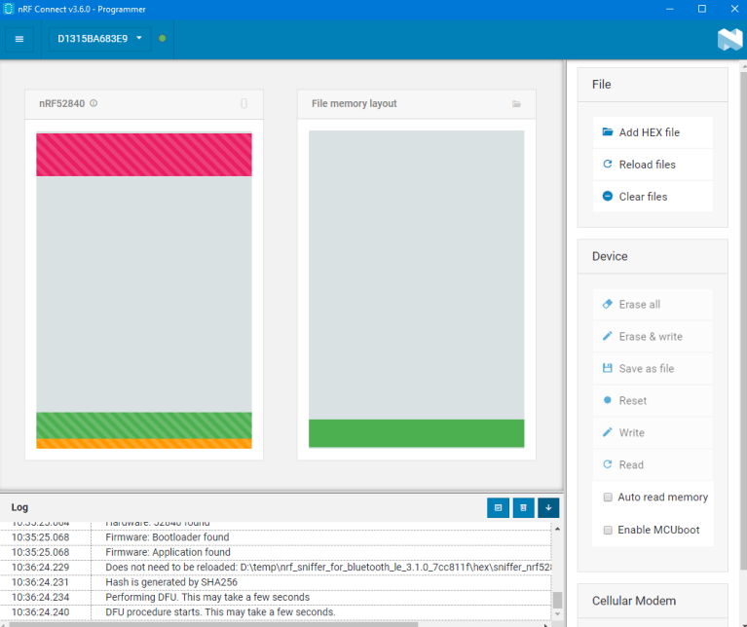Click the device icon in nRF52840 header
The height and width of the screenshot is (627, 747).
(x=243, y=103)
